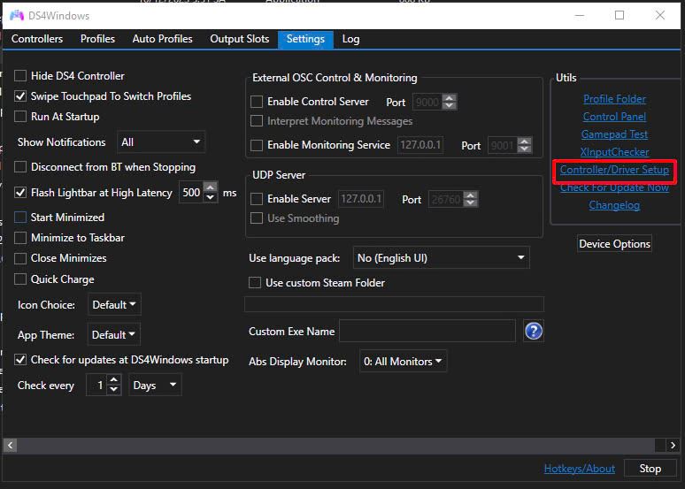Enable Start Minimized option

tap(20, 218)
